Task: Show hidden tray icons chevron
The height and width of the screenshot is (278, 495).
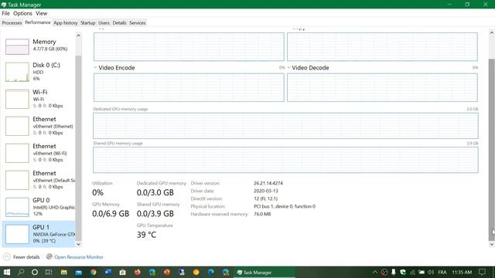Action: pos(374,272)
